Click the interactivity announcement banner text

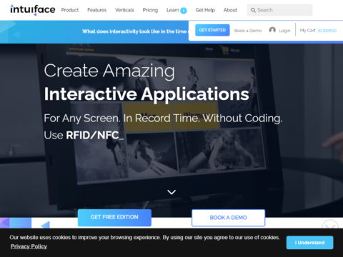[135, 31]
